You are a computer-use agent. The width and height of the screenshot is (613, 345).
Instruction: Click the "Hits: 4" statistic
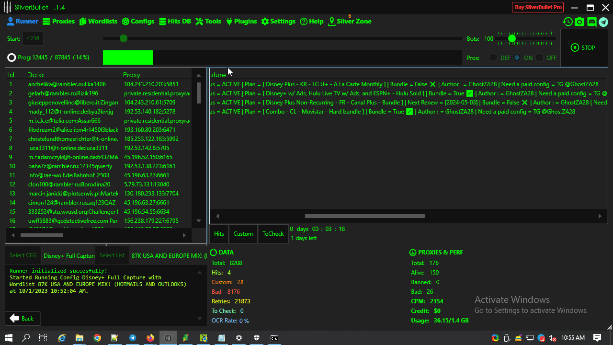coord(221,273)
